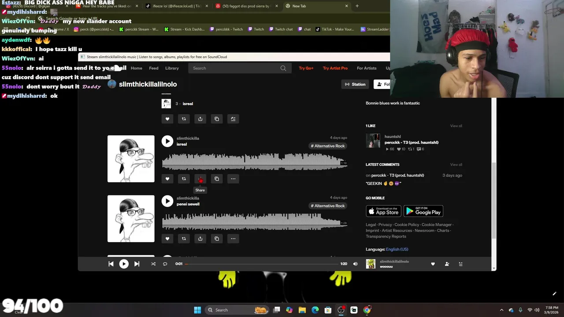Start a Station for this artist

355,84
